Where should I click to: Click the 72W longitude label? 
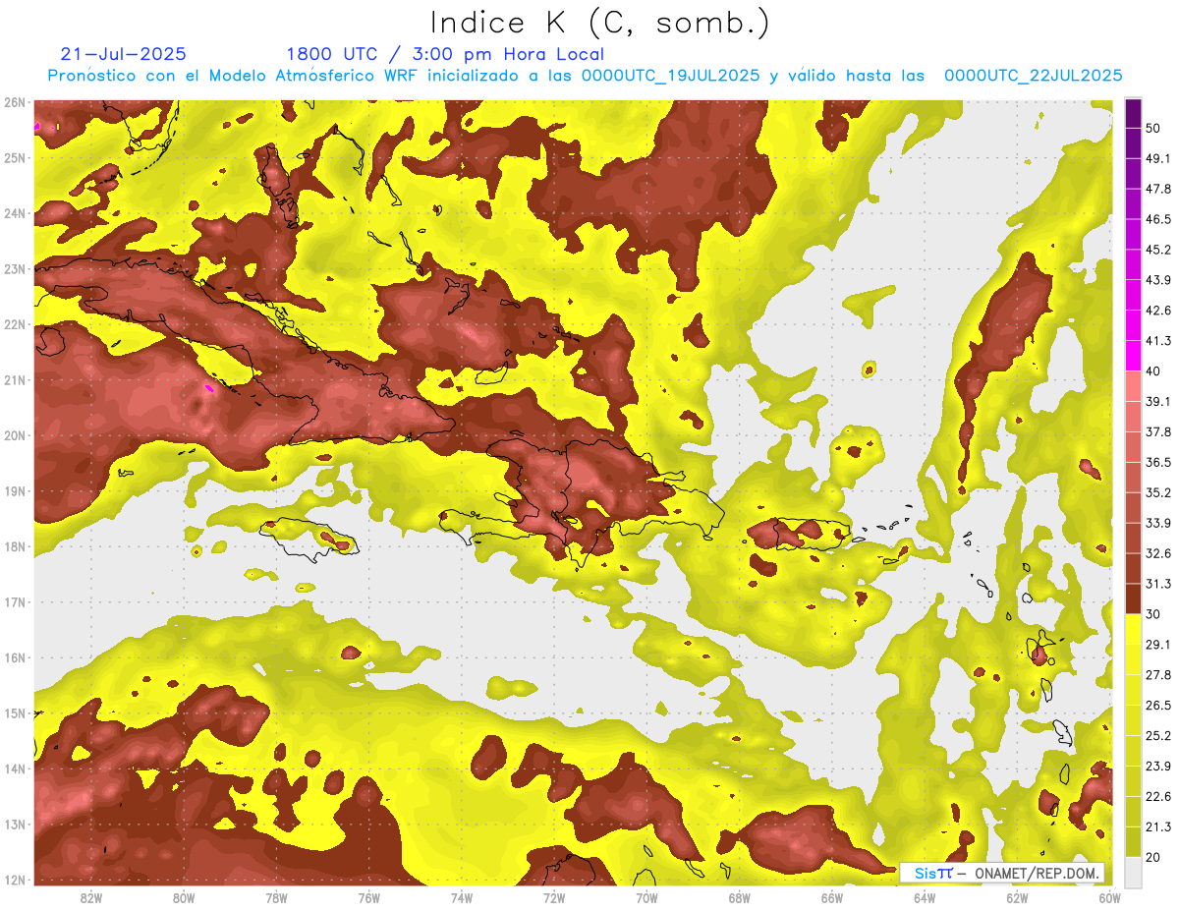(554, 897)
